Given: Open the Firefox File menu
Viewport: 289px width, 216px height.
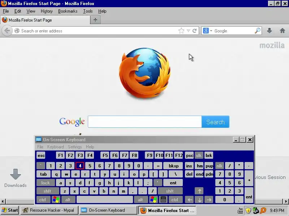Looking at the screenshot, I should 6,11.
